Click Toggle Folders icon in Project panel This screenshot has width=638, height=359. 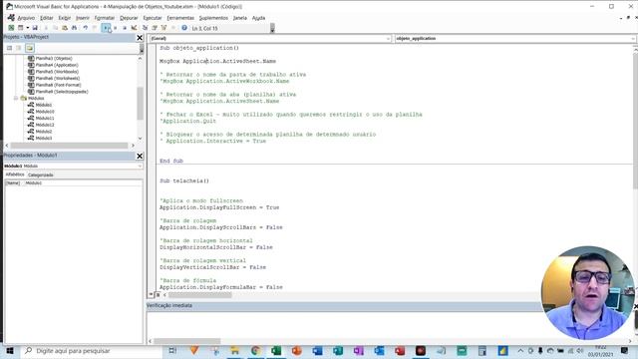pos(30,48)
